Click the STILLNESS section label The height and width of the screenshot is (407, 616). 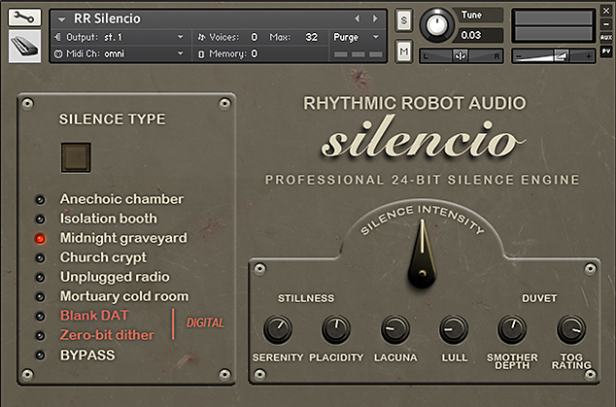pos(306,298)
